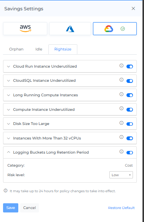
Task: Switch to the Orphan tab
Action: pos(16,49)
